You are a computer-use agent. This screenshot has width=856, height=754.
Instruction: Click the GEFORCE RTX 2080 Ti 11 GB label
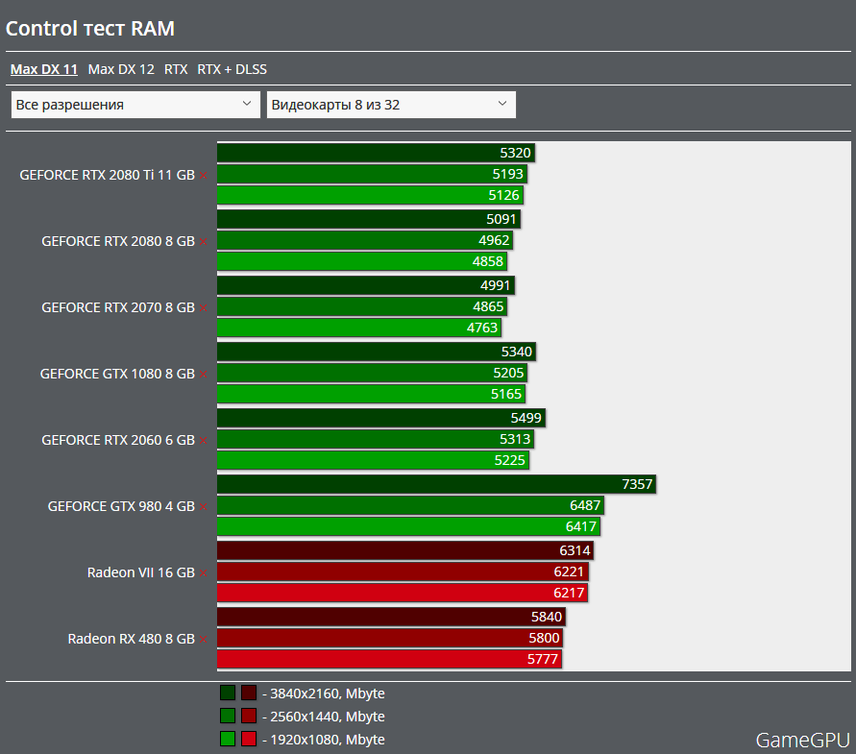coord(107,175)
